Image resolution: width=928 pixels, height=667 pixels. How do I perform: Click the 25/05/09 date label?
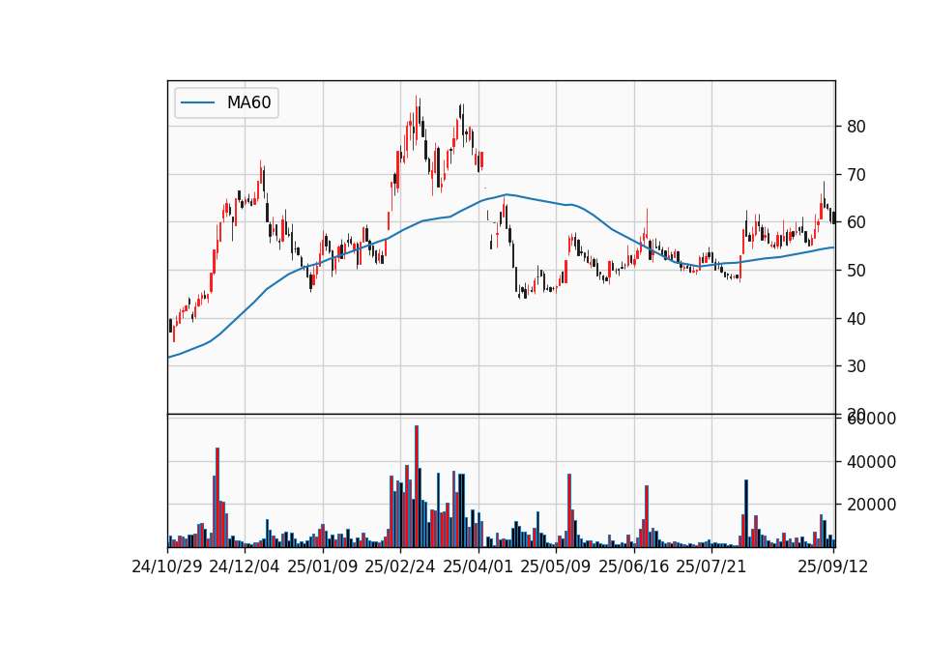coord(556,566)
